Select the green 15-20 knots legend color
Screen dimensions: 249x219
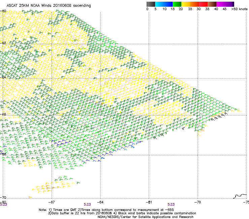tap(177, 4)
